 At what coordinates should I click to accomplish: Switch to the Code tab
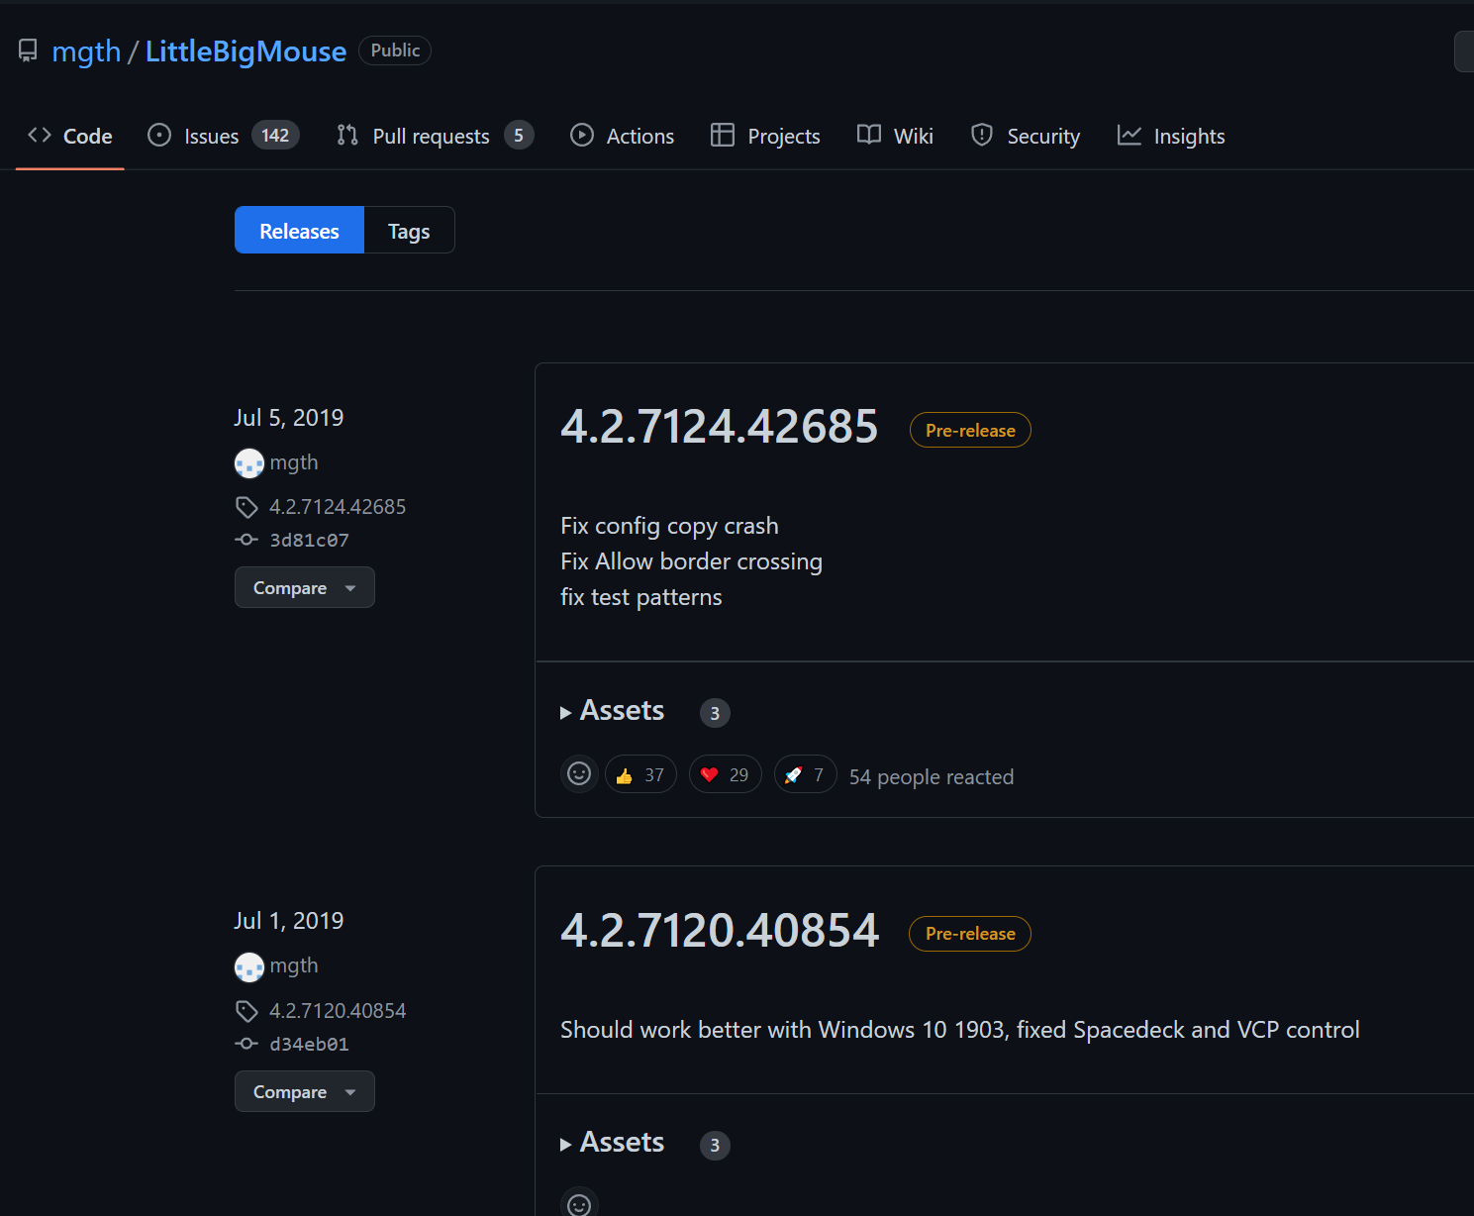[x=70, y=136]
